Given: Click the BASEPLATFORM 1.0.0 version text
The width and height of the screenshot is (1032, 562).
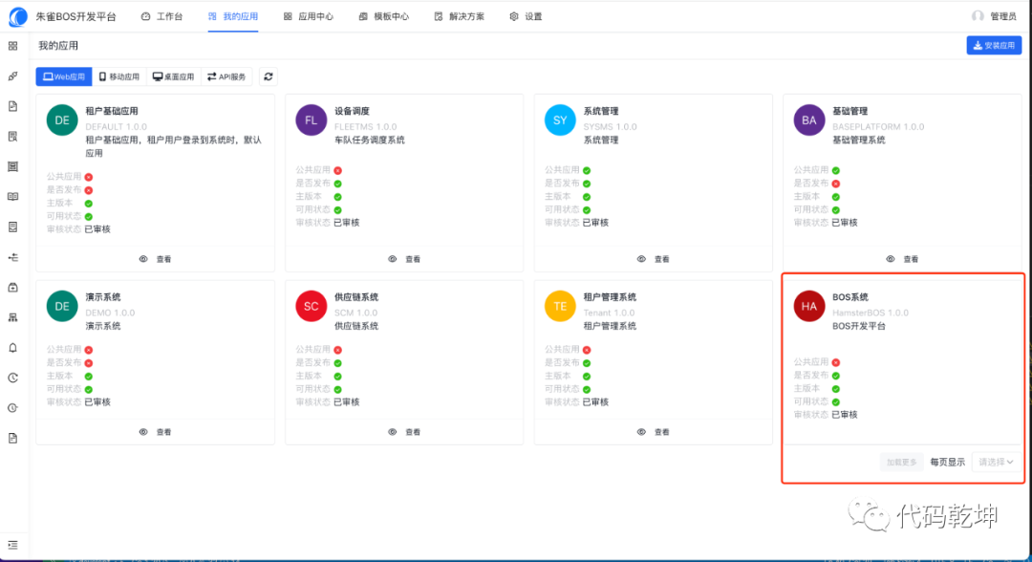Looking at the screenshot, I should point(878,126).
